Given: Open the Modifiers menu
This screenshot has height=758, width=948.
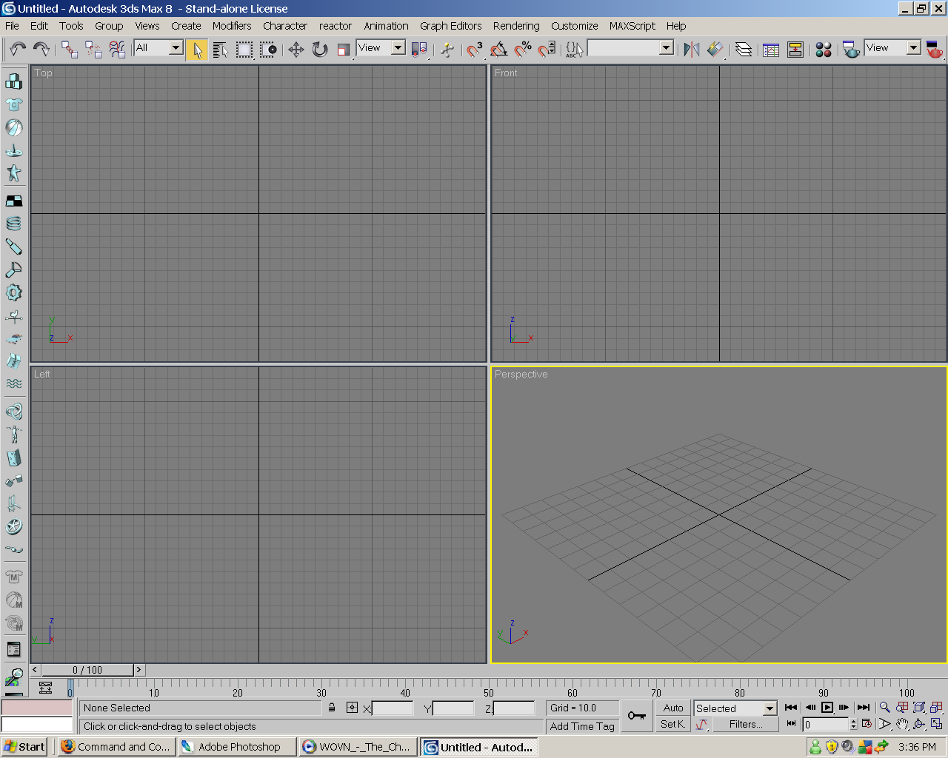Looking at the screenshot, I should pyautogui.click(x=231, y=26).
